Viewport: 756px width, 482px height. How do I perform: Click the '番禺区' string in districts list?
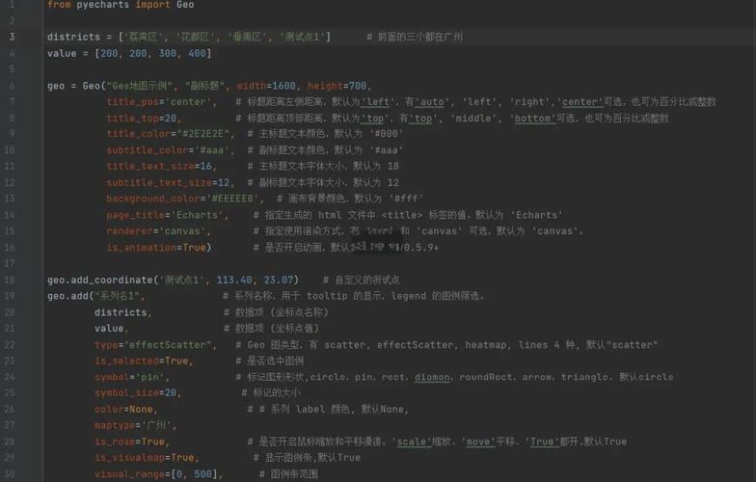coord(247,37)
